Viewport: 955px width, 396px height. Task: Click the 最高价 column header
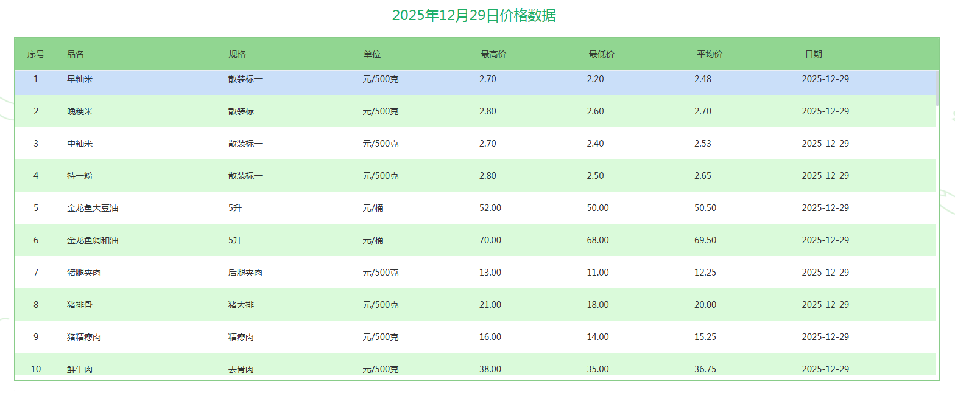(493, 54)
